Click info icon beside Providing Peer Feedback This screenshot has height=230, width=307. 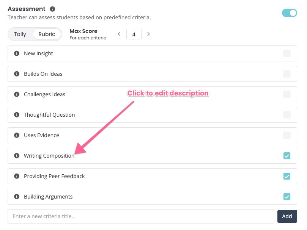coord(17,176)
